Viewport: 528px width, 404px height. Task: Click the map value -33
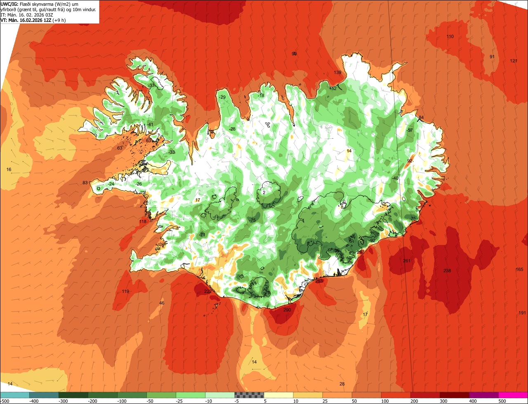[172, 152]
